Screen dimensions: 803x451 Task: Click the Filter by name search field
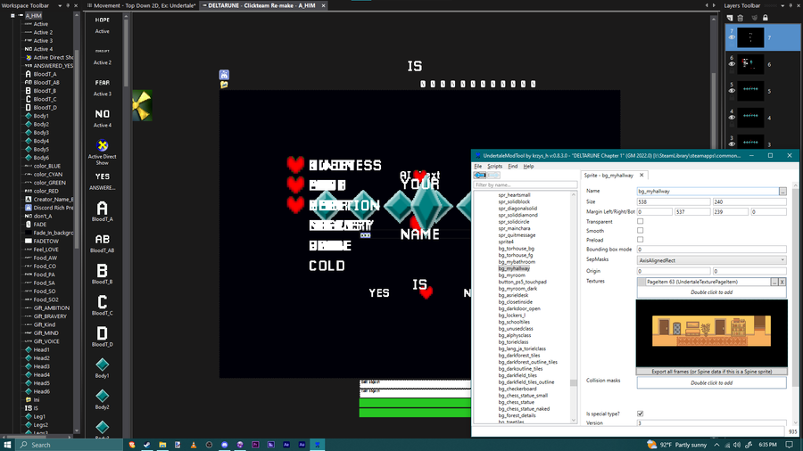pyautogui.click(x=526, y=184)
